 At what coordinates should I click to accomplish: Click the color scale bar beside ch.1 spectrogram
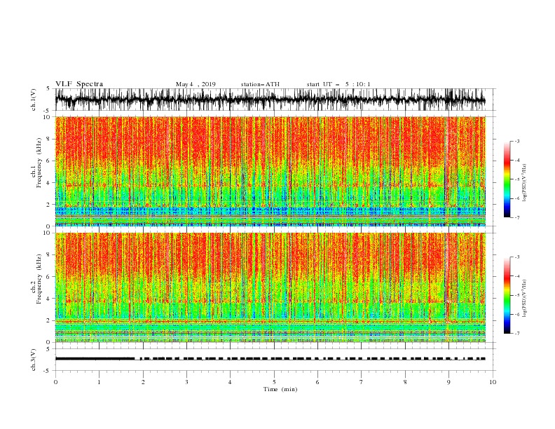tap(507, 179)
